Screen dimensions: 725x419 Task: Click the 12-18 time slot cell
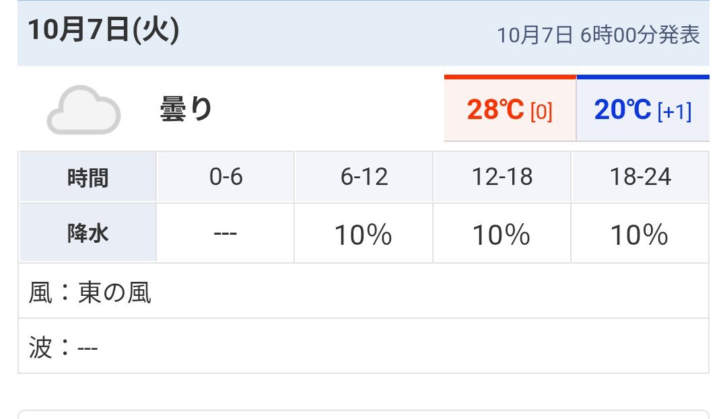pos(502,178)
